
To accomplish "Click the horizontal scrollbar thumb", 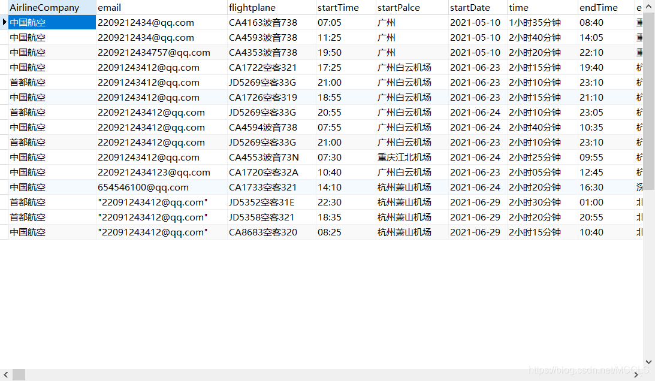I will click(x=19, y=375).
